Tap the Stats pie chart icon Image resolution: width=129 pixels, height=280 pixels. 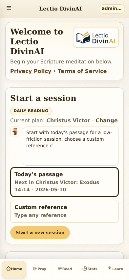point(85,268)
